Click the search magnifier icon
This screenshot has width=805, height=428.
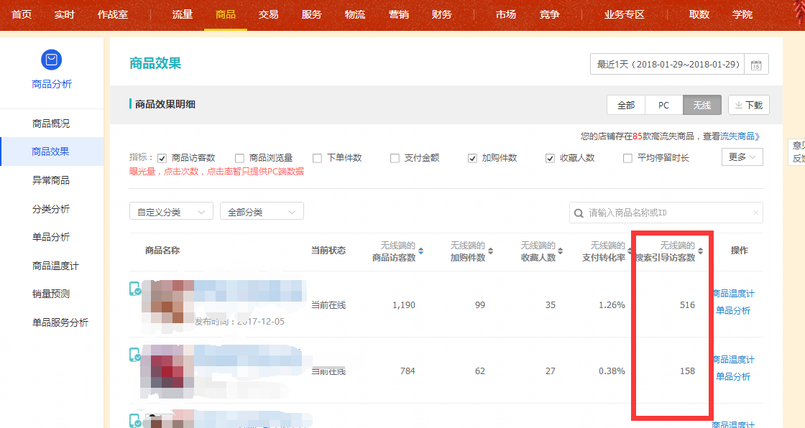[579, 213]
